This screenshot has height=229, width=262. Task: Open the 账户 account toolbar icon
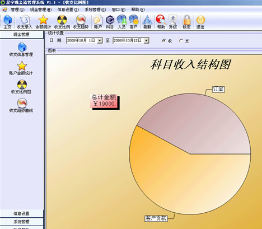point(98,22)
